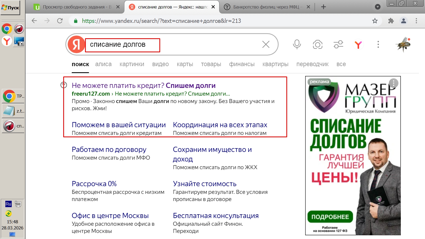Open the Координация на всех этапах sitelink
425x239 pixels.
click(x=220, y=125)
